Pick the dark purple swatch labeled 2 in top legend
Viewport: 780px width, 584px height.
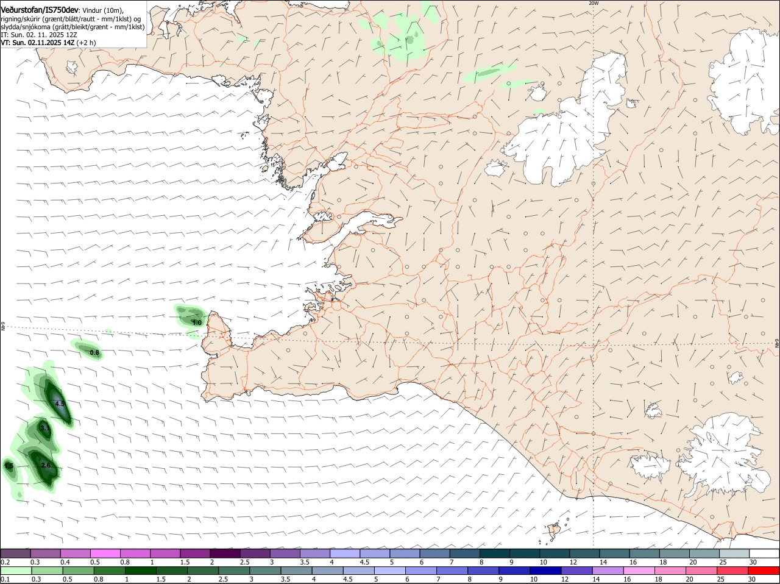(225, 553)
